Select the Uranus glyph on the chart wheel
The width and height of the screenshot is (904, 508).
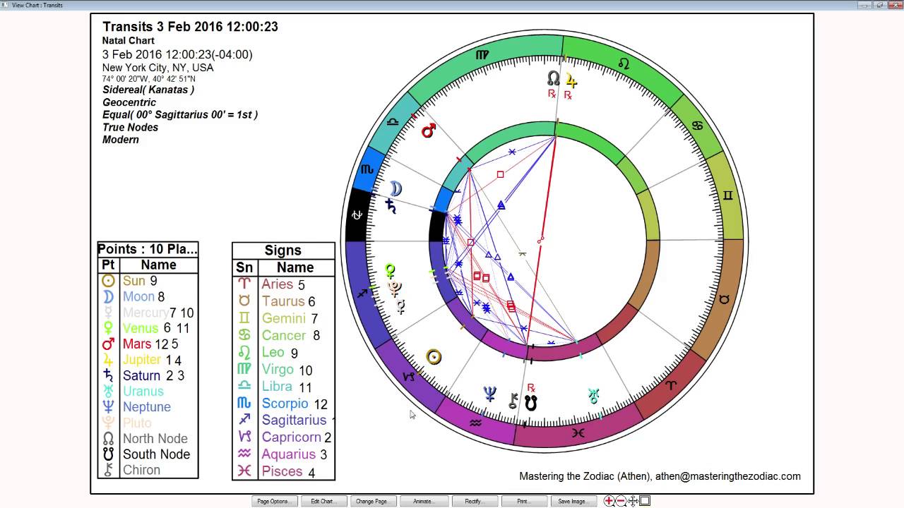pyautogui.click(x=594, y=396)
